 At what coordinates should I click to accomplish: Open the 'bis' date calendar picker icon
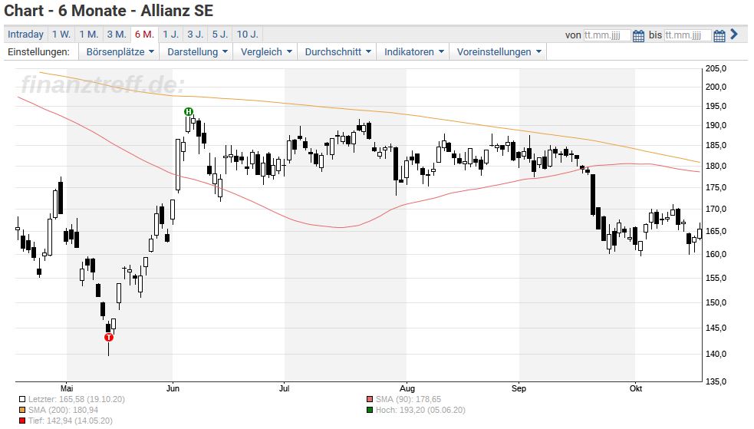719,35
